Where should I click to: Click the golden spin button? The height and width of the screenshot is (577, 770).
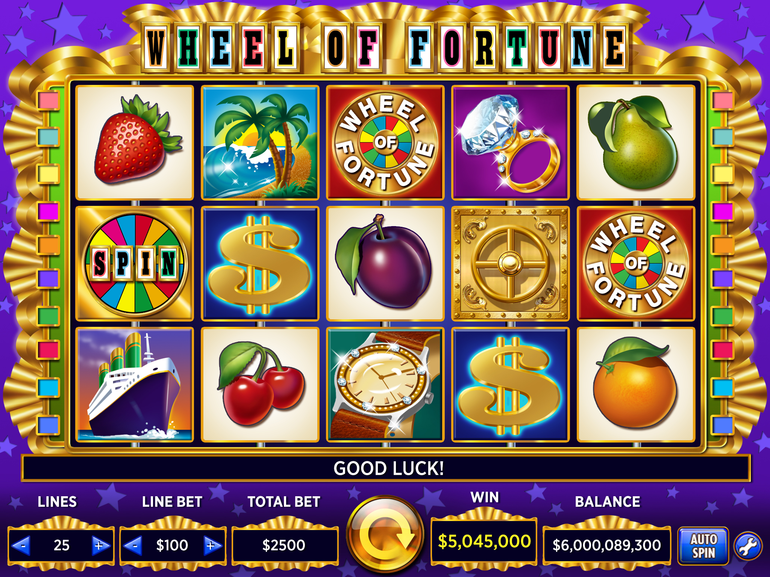point(385,535)
